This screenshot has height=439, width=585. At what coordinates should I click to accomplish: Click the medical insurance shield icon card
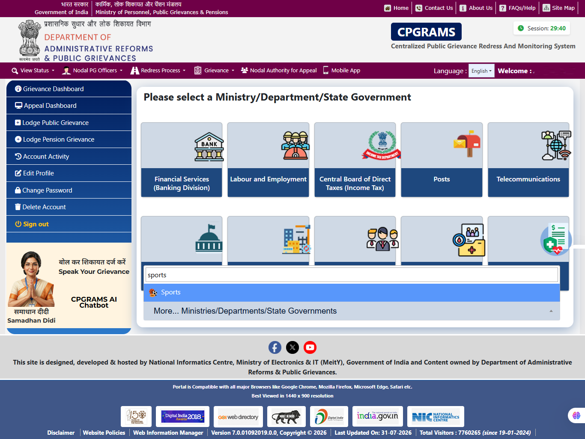528,240
